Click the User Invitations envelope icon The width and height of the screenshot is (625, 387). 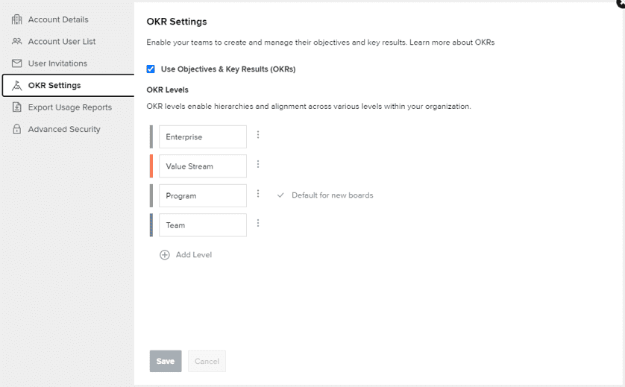tap(16, 63)
